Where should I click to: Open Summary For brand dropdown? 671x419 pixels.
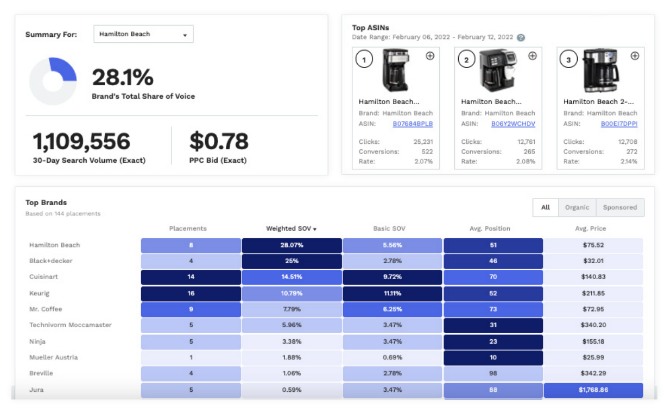[x=143, y=34]
